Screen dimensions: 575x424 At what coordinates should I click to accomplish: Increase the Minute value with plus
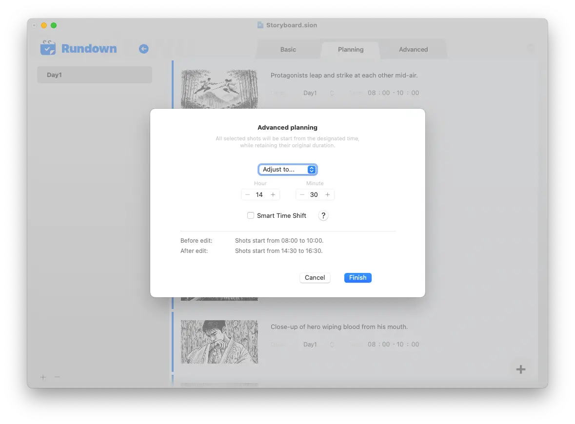(x=328, y=194)
